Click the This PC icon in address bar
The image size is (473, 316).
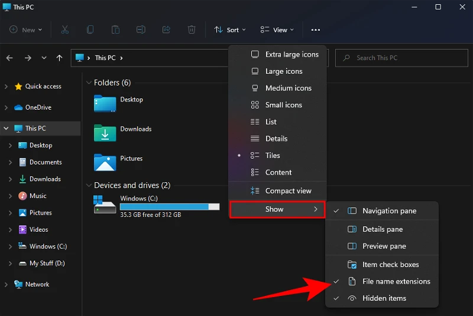coord(80,58)
